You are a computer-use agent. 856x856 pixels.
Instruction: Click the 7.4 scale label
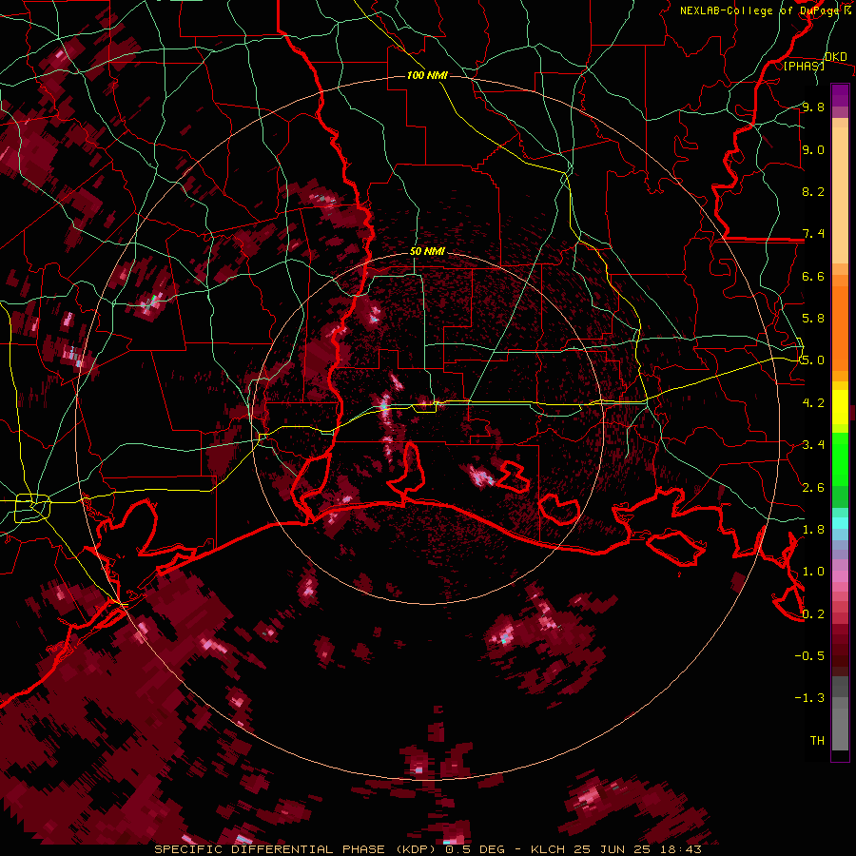(813, 234)
